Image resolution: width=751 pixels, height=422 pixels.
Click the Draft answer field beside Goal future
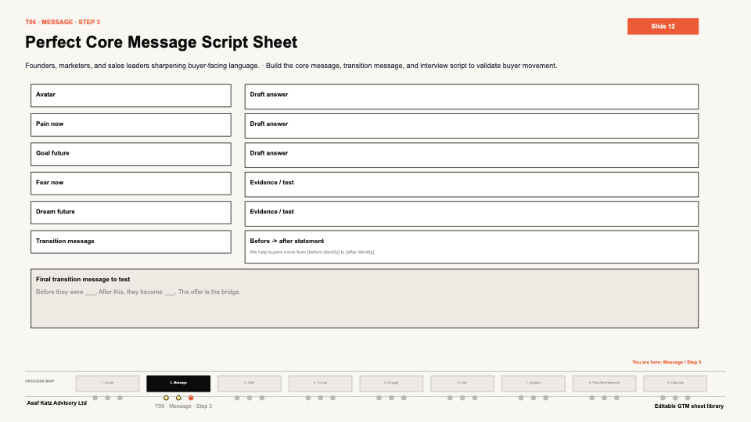471,155
